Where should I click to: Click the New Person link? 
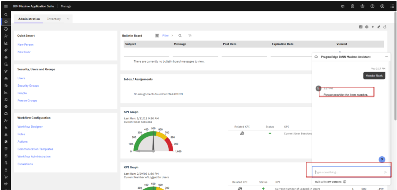[25, 45]
